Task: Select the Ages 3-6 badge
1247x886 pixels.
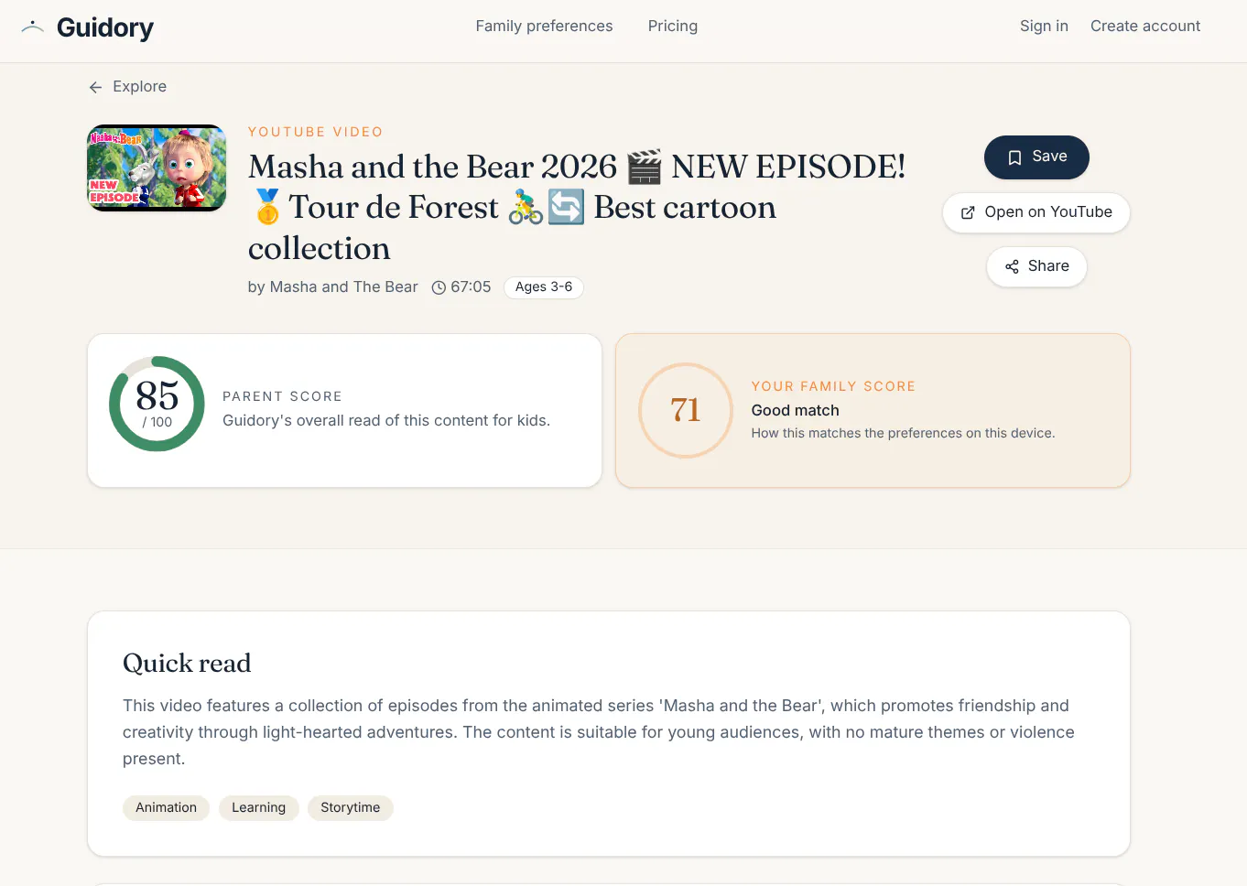Action: click(x=544, y=287)
